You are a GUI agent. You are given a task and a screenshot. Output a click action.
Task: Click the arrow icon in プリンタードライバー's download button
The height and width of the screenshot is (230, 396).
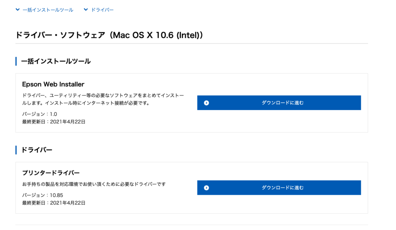click(x=207, y=188)
